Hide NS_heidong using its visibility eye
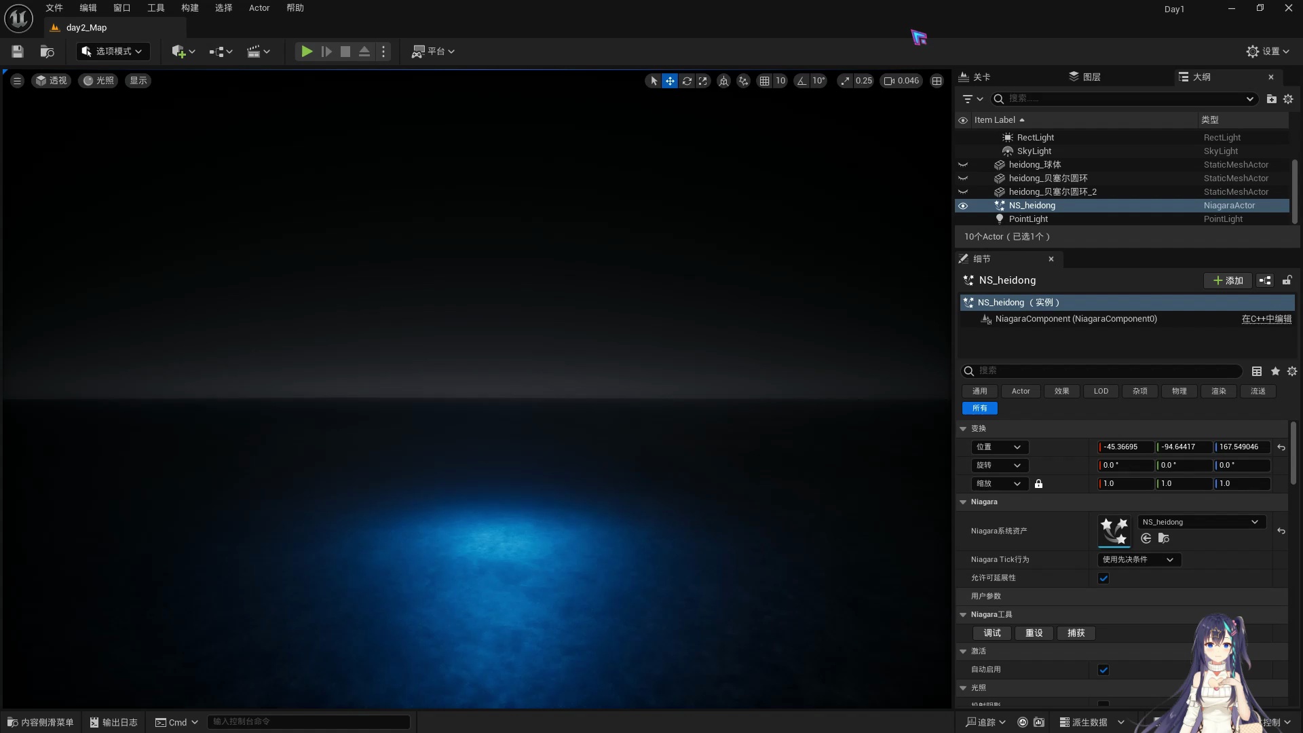 coord(964,206)
